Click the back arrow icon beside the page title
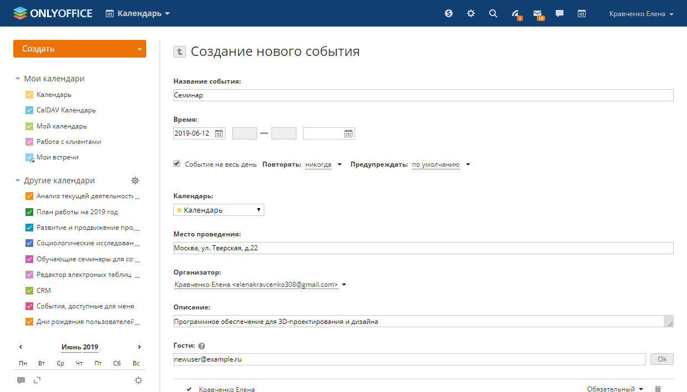The image size is (687, 392). [x=180, y=51]
